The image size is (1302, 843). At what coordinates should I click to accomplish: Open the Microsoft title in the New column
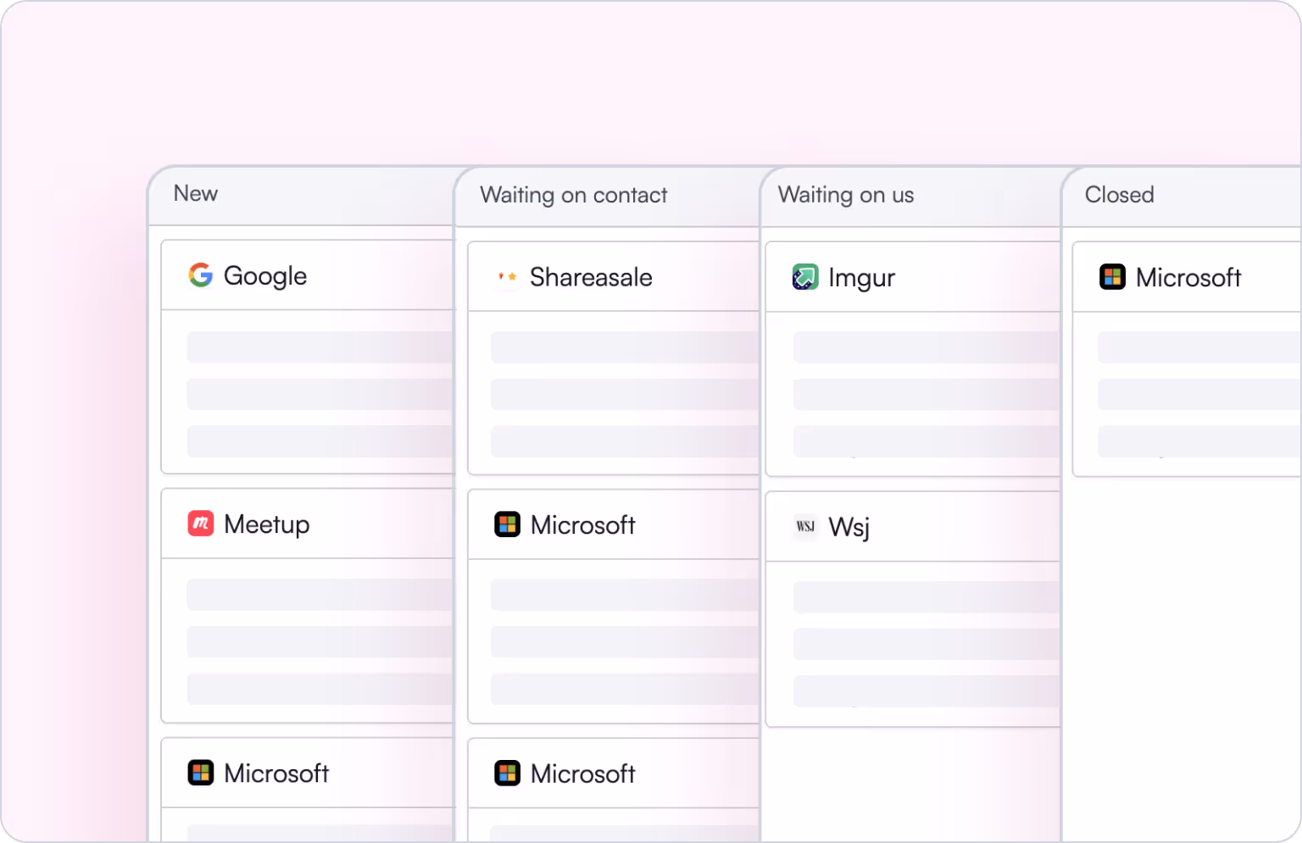click(x=276, y=773)
